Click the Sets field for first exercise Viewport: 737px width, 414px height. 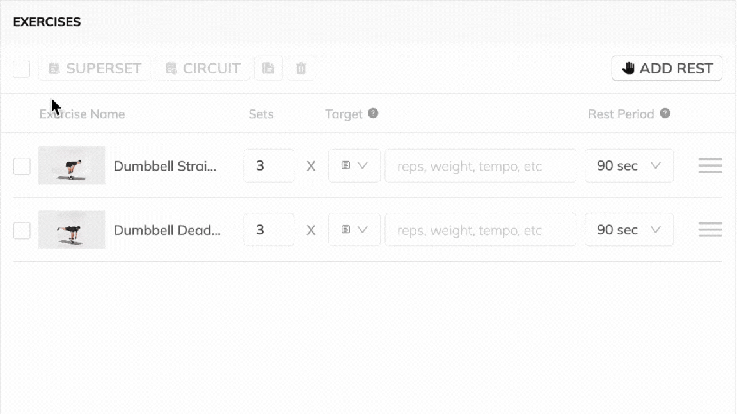[x=269, y=165]
